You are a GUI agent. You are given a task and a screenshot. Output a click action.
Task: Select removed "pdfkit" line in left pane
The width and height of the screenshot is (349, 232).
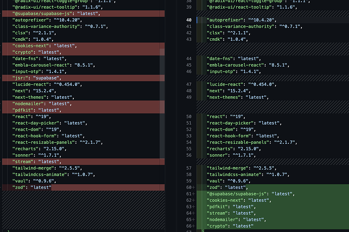coord(83,110)
